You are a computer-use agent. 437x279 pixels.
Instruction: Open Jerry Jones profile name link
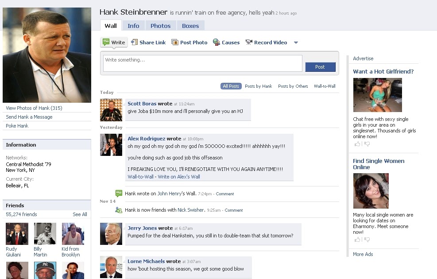tap(142, 228)
